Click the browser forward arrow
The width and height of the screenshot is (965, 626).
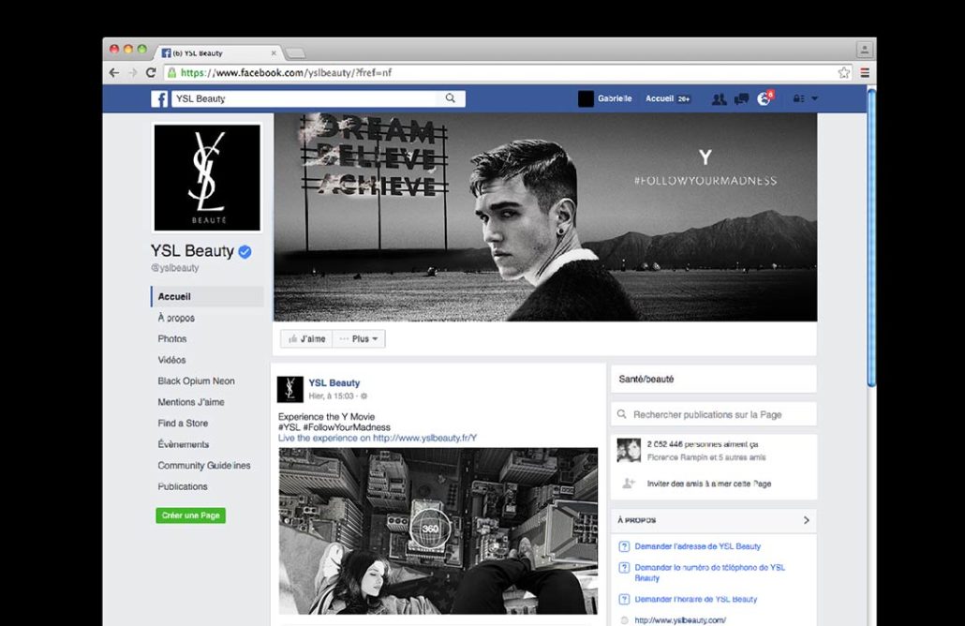click(x=132, y=73)
